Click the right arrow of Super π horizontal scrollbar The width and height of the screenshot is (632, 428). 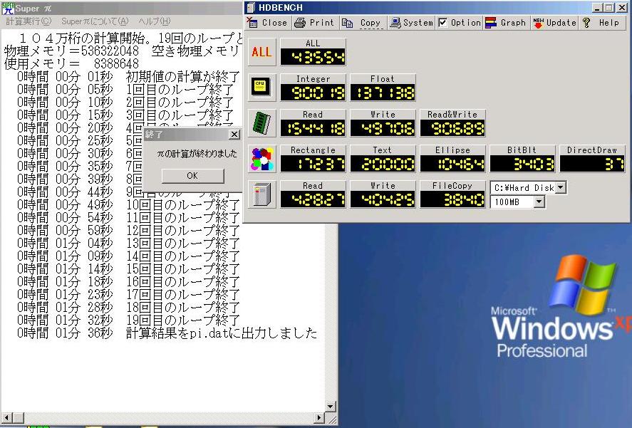coord(318,417)
